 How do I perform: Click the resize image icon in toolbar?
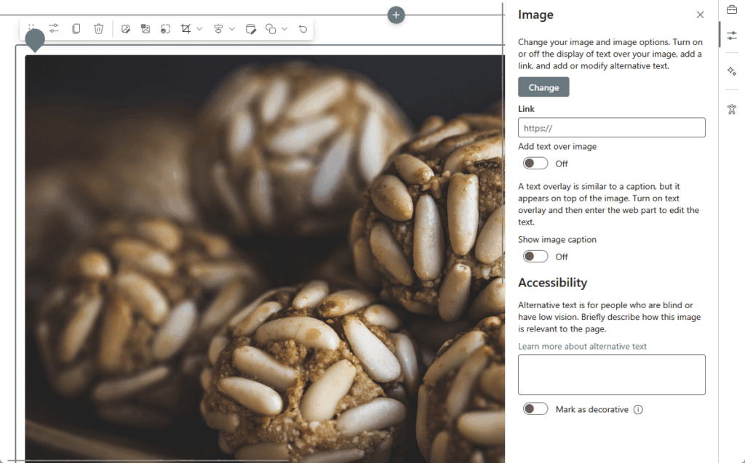(x=165, y=29)
